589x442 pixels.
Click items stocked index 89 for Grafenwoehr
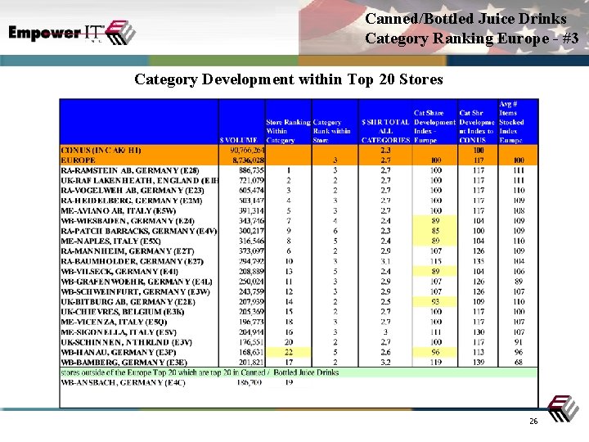click(519, 282)
